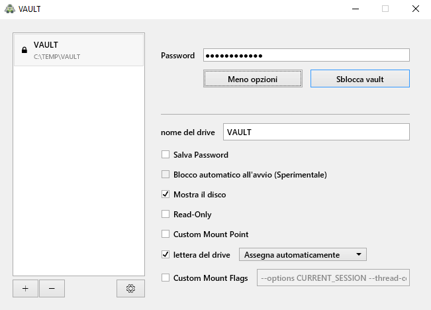Click the Cryptomator robot icon in title bar
The width and height of the screenshot is (431, 310).
(10, 9)
